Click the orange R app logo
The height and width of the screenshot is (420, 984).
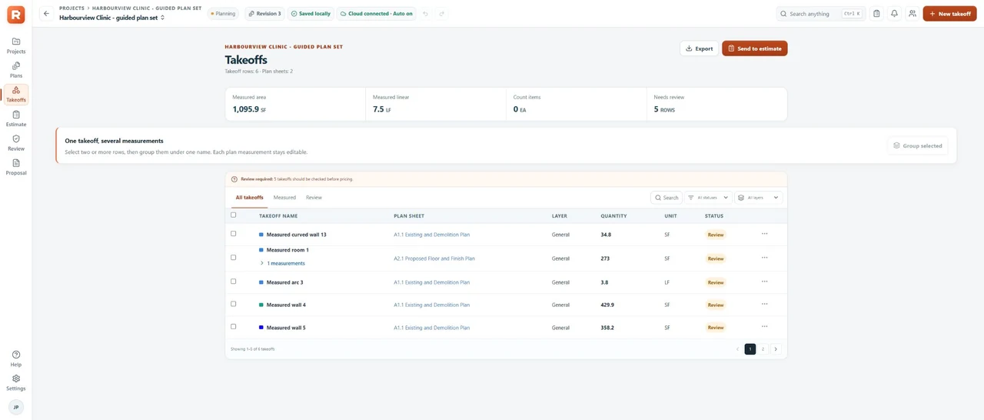(x=15, y=14)
